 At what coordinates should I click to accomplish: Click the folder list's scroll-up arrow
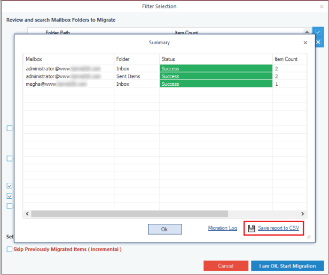307,33
